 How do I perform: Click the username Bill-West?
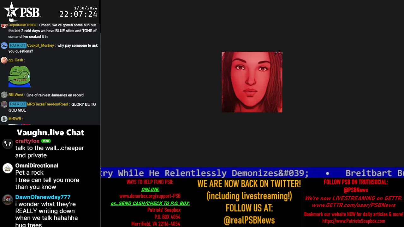16,95
